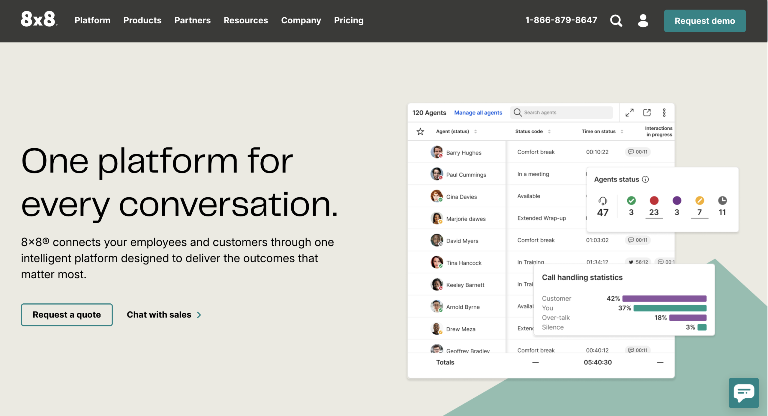
Task: Click the "Extended Wrap-up" status code
Action: point(541,218)
